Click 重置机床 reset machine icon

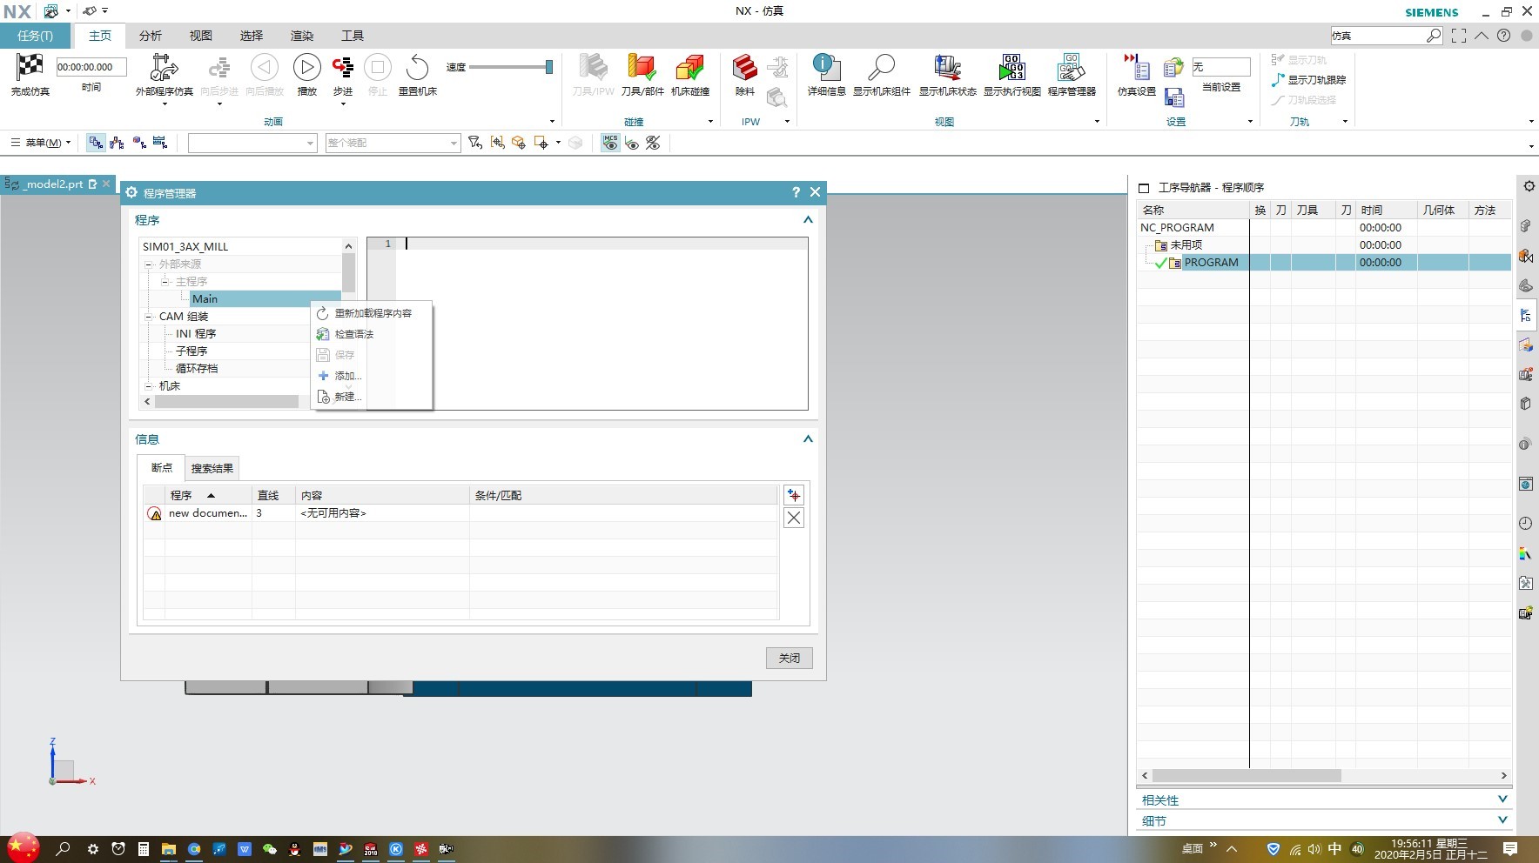tap(418, 67)
